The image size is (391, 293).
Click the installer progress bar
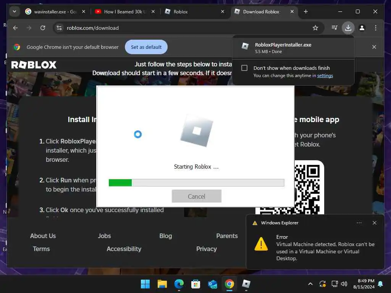197,183
